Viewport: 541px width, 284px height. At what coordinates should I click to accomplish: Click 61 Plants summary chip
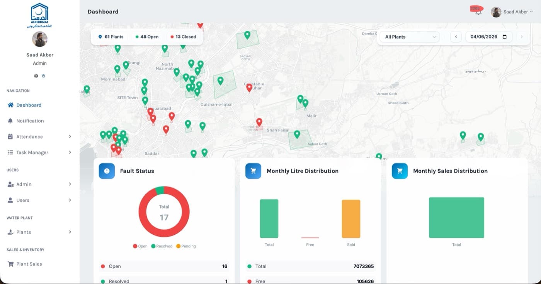point(111,37)
